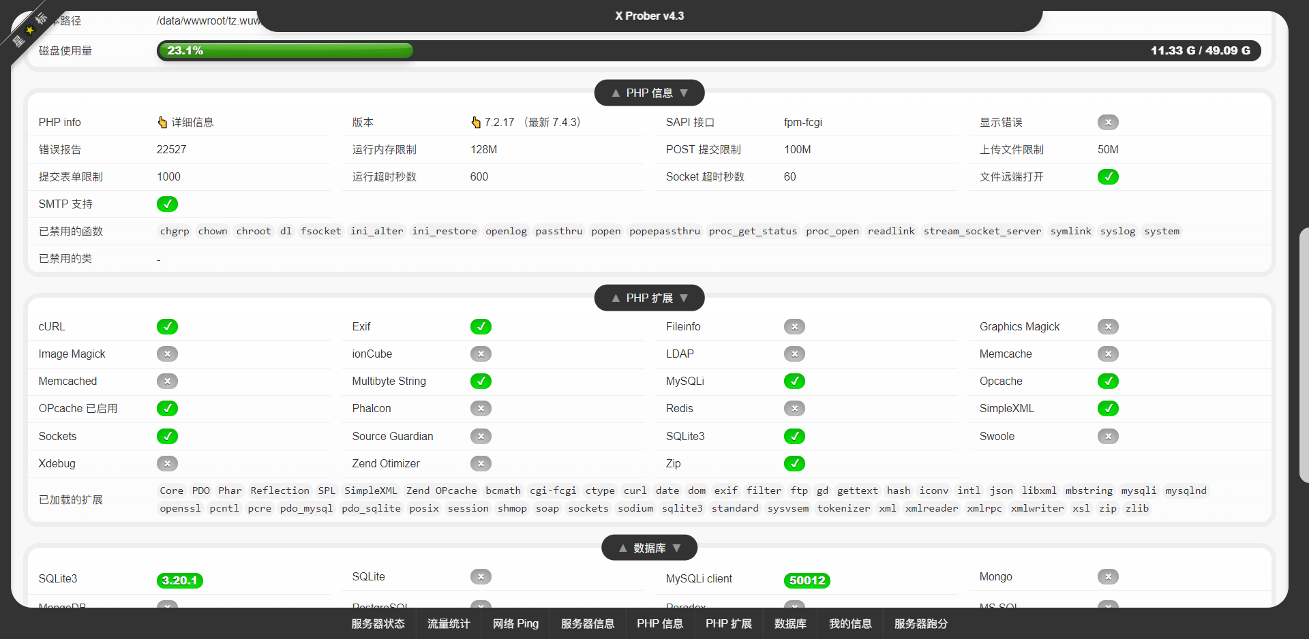Go to 服务器状态 in bottom navigation

coord(378,623)
